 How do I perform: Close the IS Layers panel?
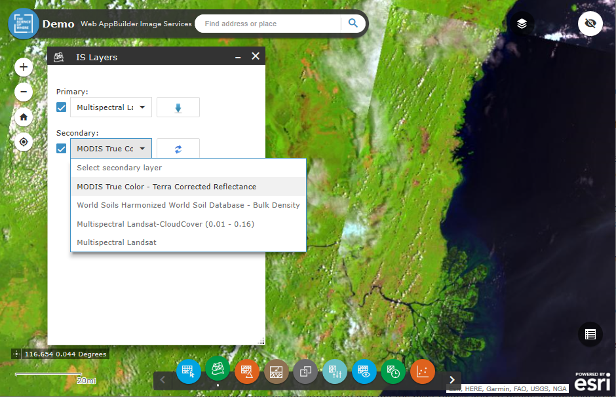point(256,56)
